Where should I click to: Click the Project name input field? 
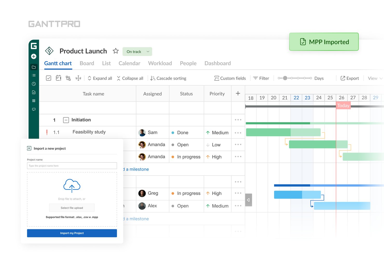click(x=72, y=166)
